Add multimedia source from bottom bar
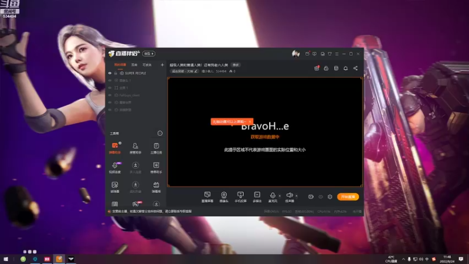This screenshot has height=264, width=469. coord(257,197)
